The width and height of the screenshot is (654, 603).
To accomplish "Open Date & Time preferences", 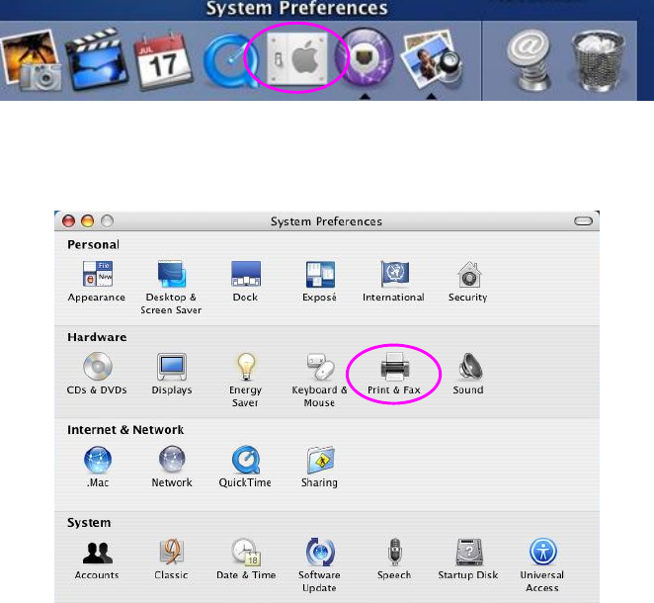I will coord(246,560).
